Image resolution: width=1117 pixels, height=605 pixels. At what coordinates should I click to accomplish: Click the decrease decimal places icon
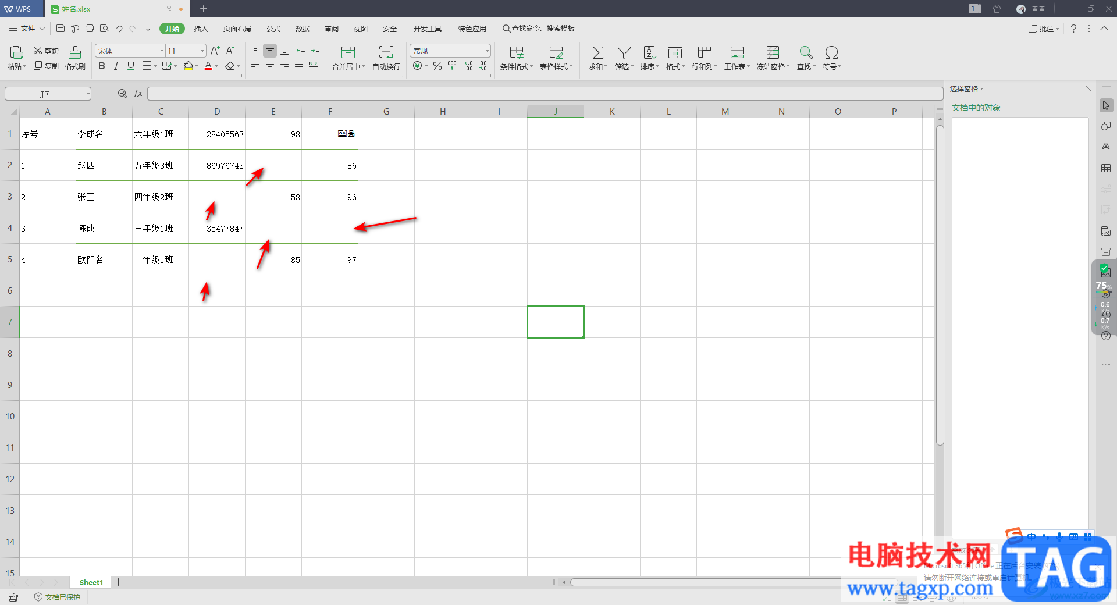click(483, 66)
